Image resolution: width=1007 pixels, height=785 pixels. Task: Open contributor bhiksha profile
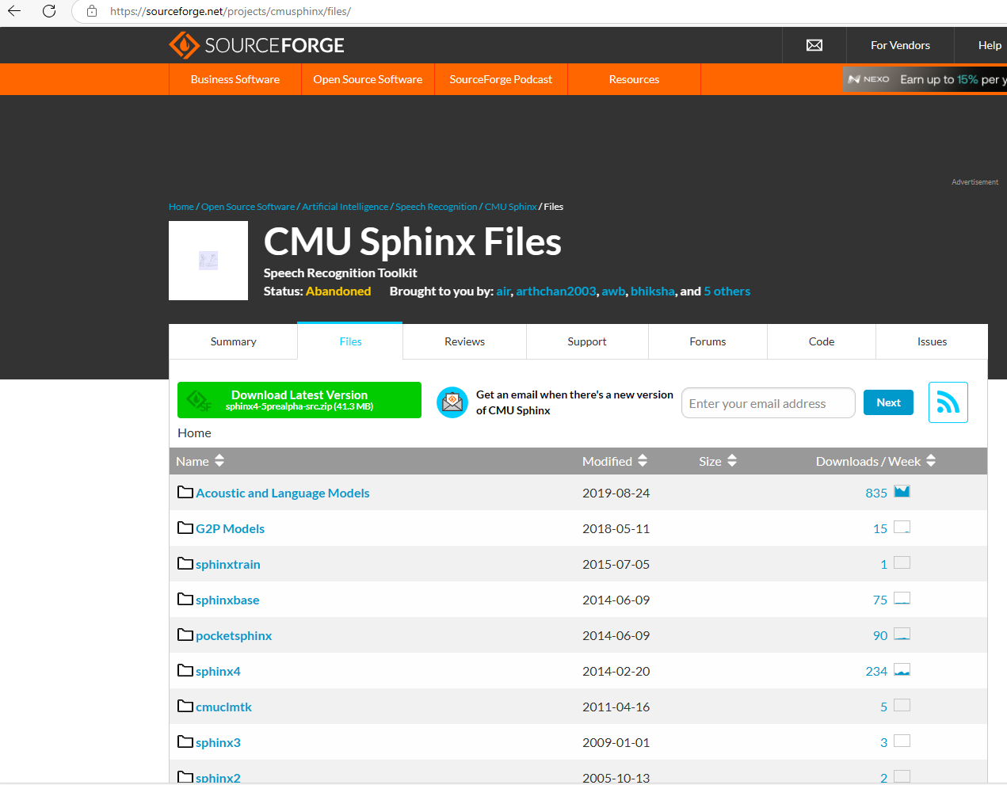pos(653,292)
